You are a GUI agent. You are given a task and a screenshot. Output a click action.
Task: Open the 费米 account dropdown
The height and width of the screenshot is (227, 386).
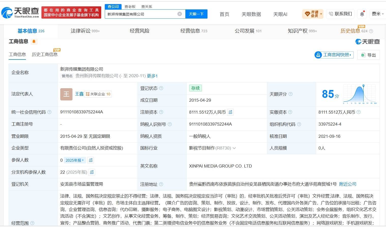pyautogui.click(x=378, y=14)
